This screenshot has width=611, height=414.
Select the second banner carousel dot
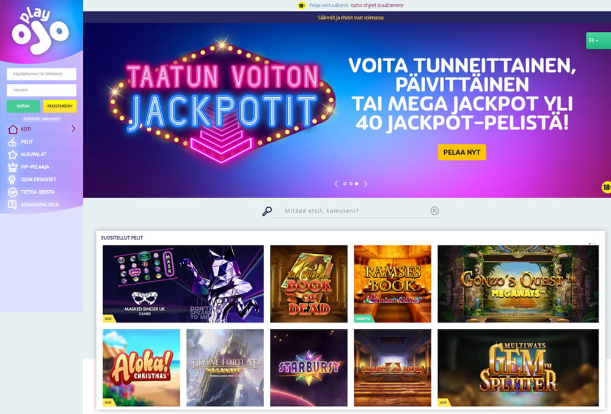(x=351, y=183)
